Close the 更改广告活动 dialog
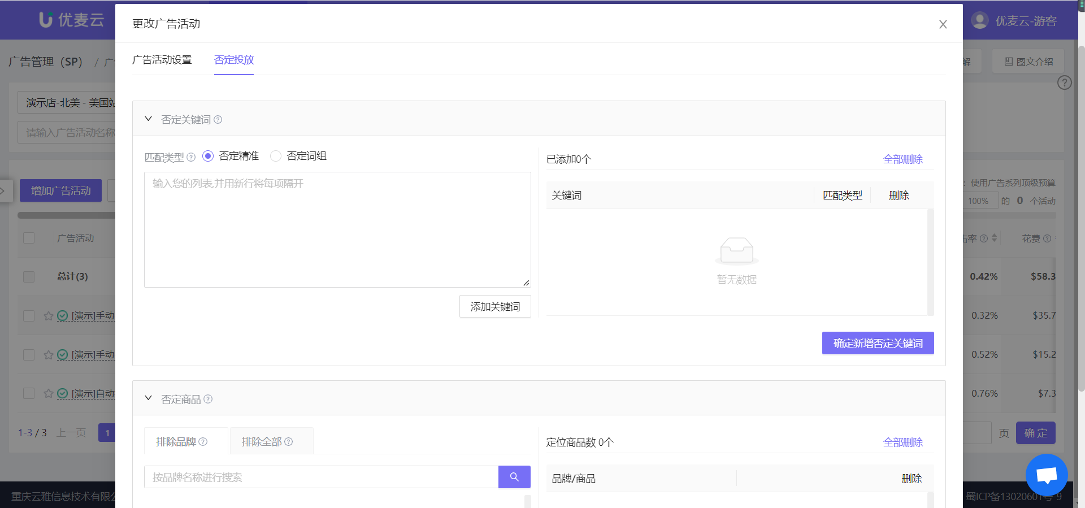The height and width of the screenshot is (508, 1085). pos(943,24)
